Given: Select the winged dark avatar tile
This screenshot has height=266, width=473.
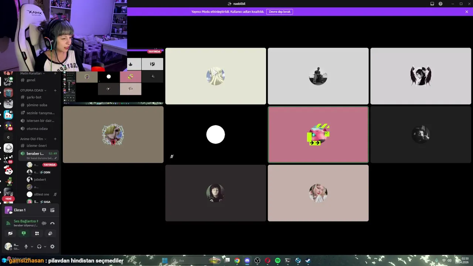Looking at the screenshot, I should [421, 76].
